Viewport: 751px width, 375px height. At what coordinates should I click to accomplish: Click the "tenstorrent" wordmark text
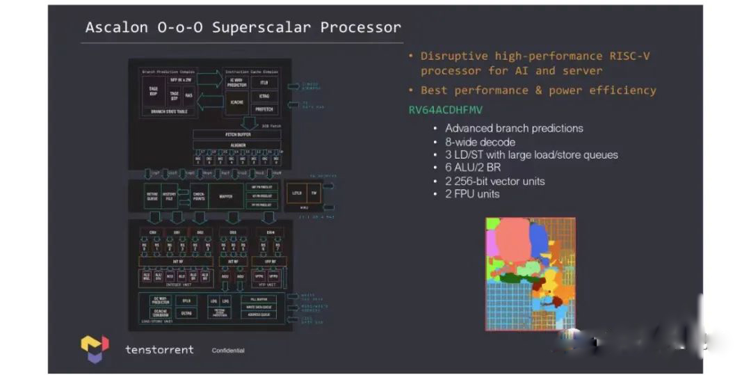click(x=159, y=350)
